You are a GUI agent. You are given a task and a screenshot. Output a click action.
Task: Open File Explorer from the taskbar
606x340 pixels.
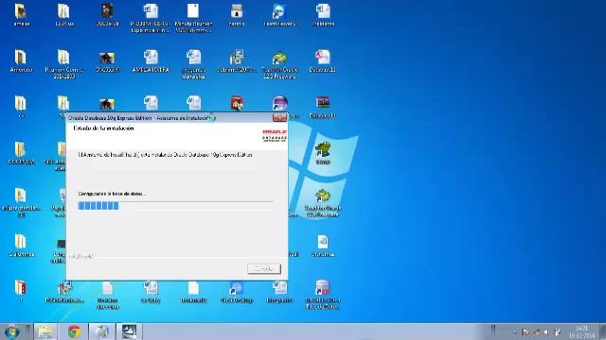coord(45,331)
